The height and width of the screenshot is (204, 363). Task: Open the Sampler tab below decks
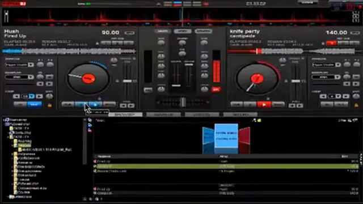pos(164,114)
